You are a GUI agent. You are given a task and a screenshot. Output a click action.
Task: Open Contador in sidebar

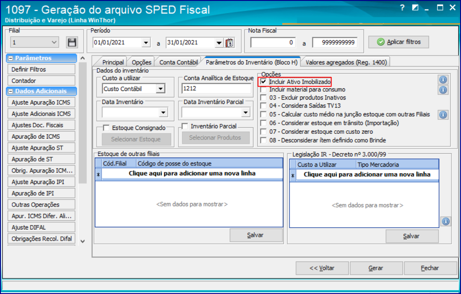[41, 81]
